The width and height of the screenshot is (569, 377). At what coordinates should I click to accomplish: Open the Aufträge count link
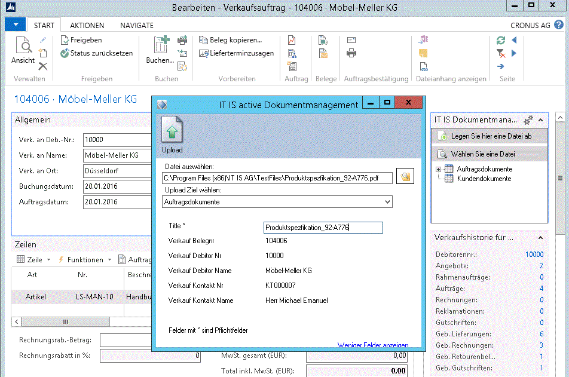[x=542, y=289]
